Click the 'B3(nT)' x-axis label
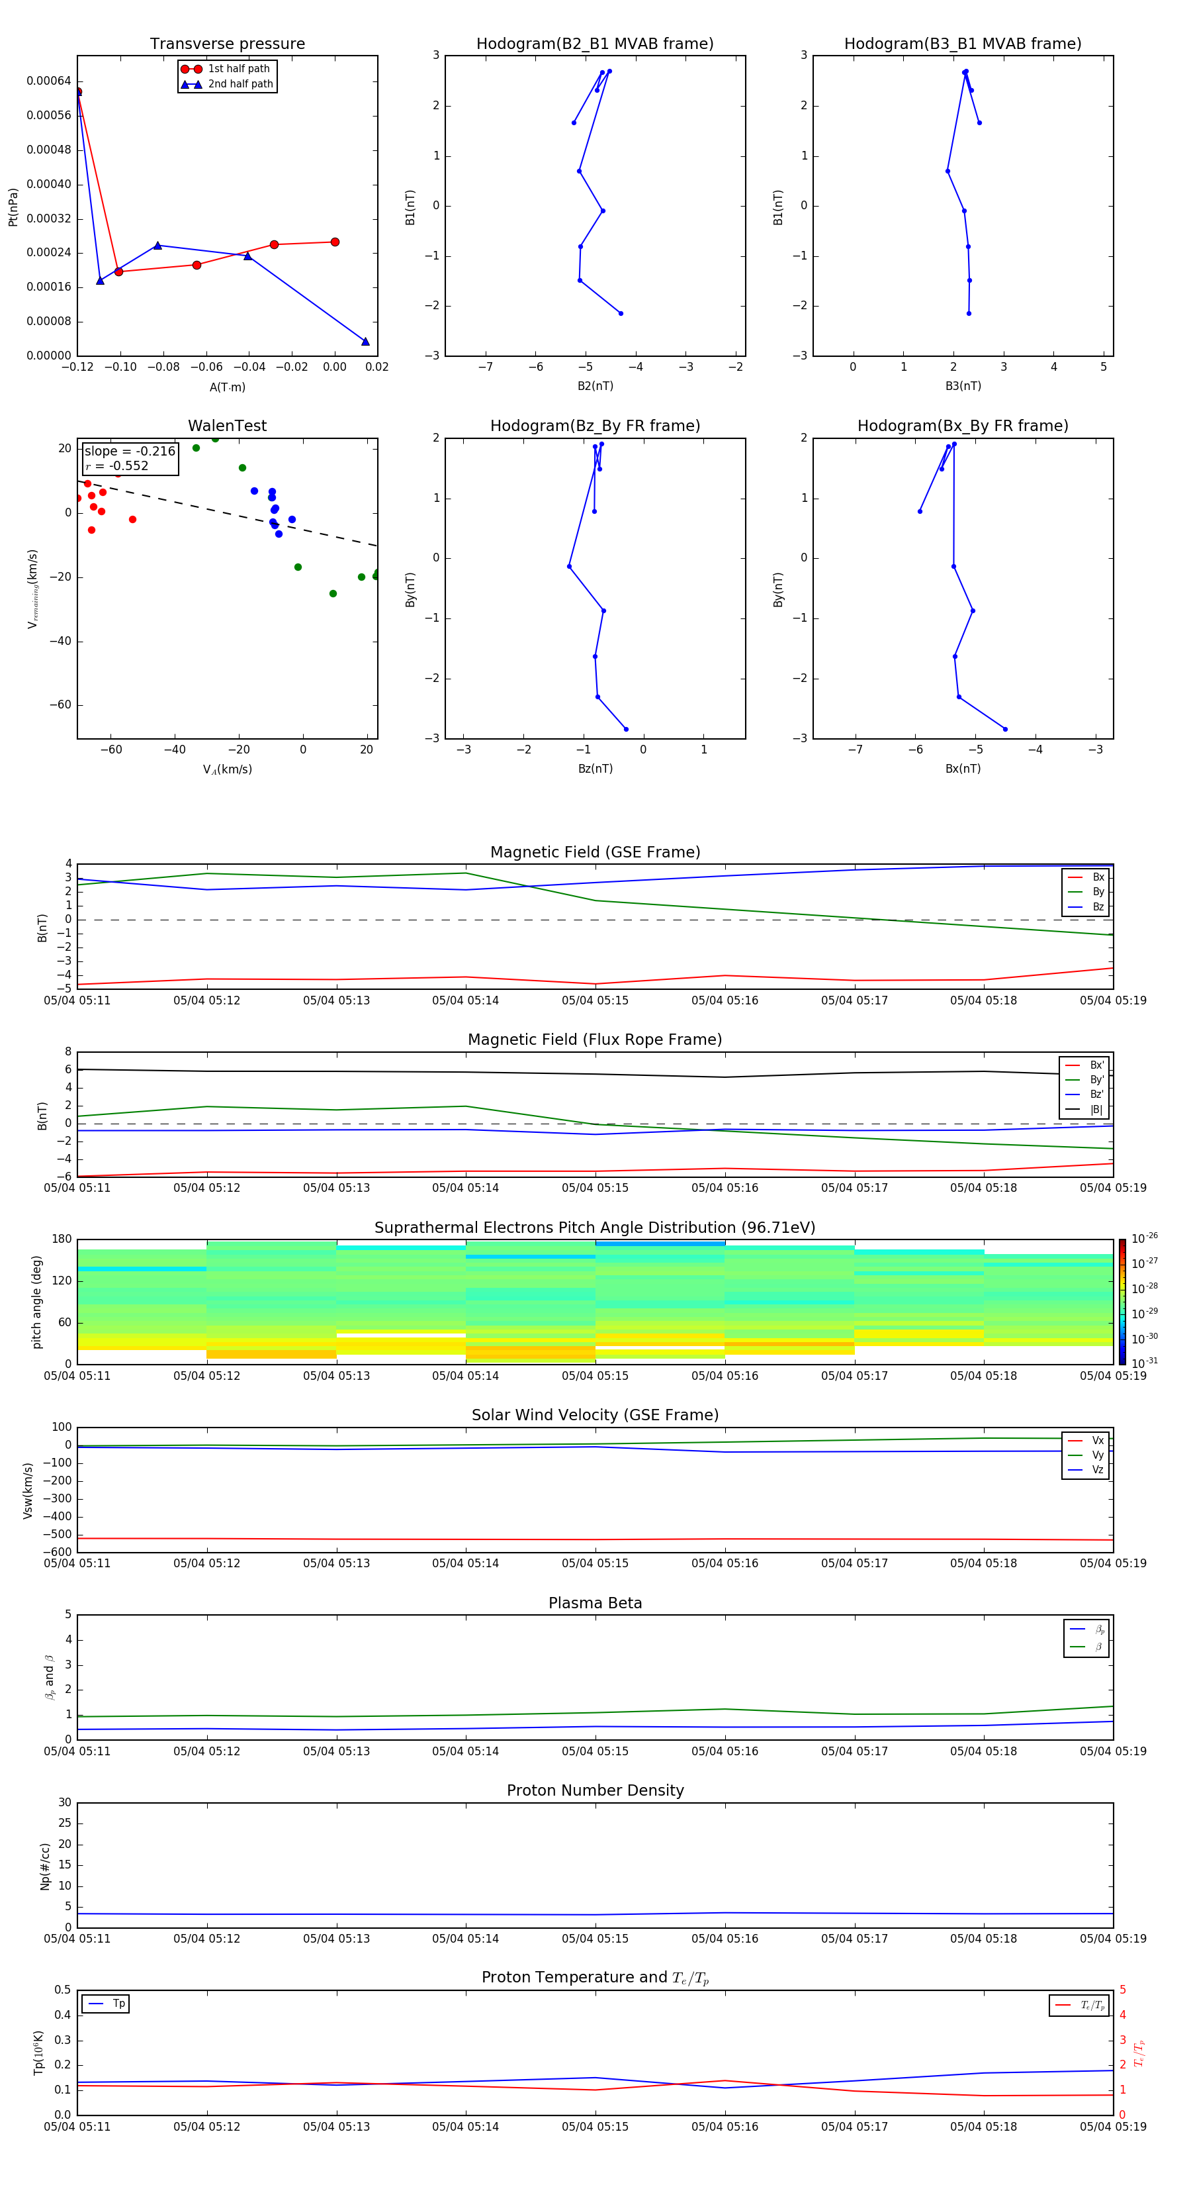Image resolution: width=1191 pixels, height=2185 pixels. click(x=963, y=386)
